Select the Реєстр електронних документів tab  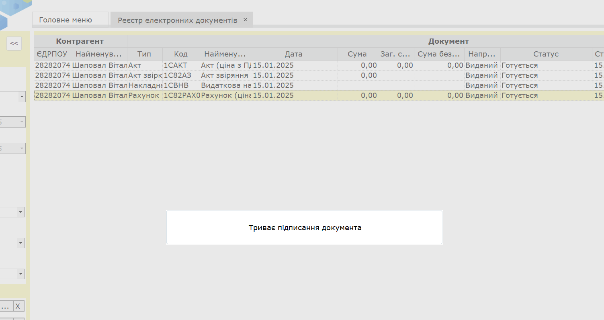pos(177,20)
